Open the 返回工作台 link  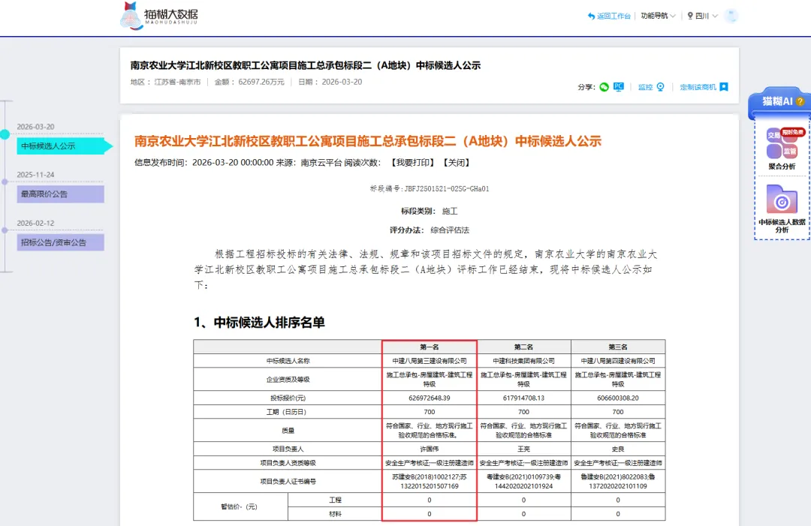tap(614, 16)
